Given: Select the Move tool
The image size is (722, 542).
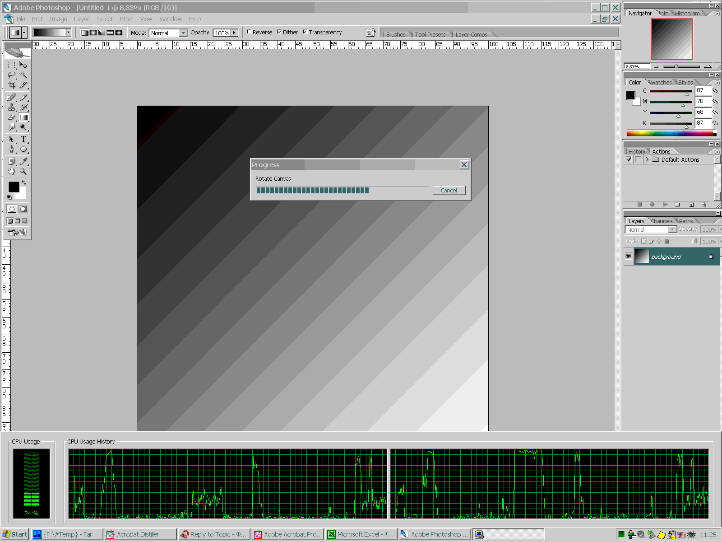Looking at the screenshot, I should [x=23, y=65].
